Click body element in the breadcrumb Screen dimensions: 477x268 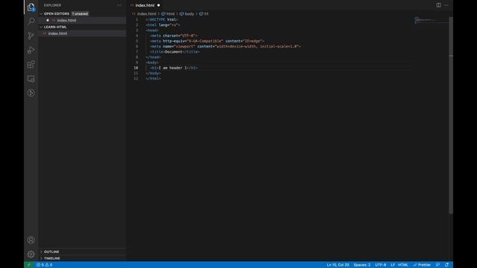point(187,14)
